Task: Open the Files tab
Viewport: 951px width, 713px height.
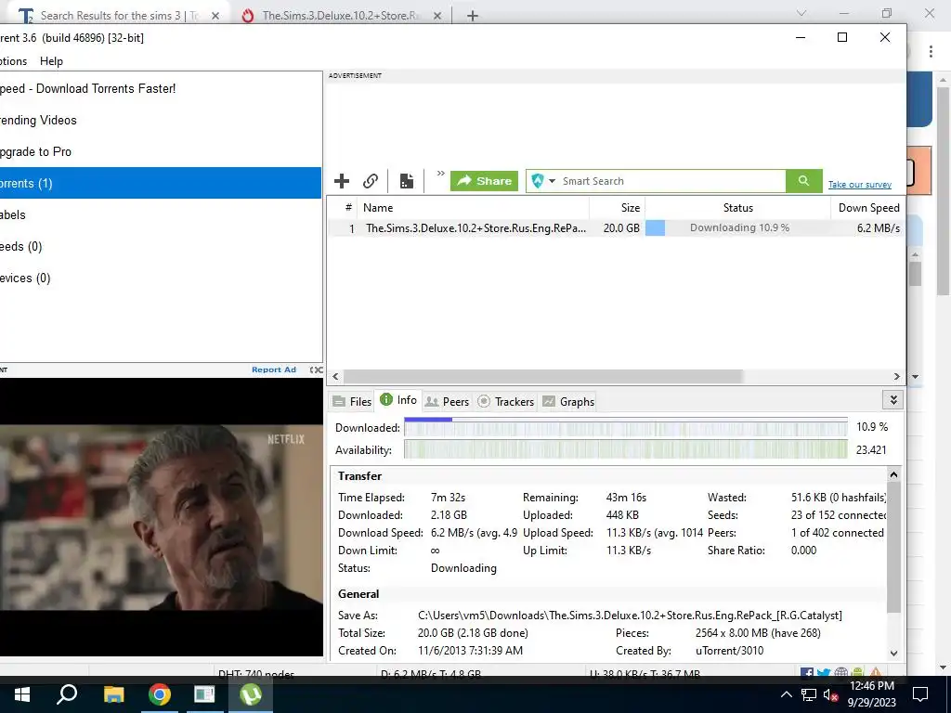Action: pos(352,401)
